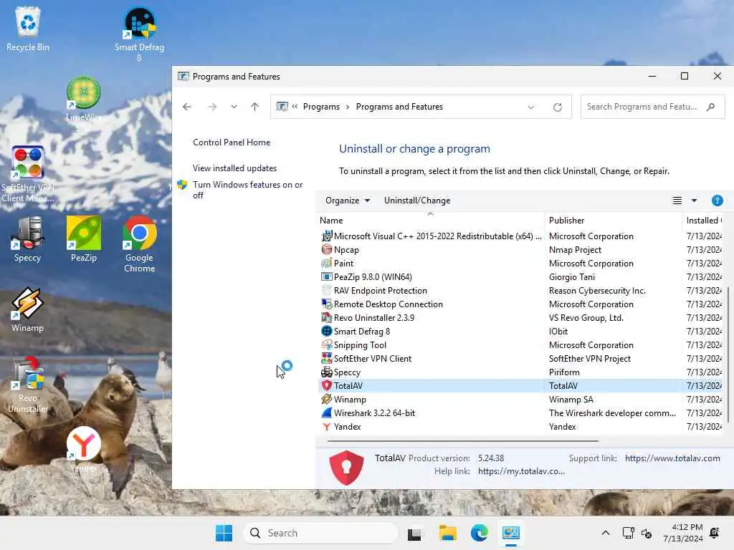Sort list by Name column header

click(430, 221)
